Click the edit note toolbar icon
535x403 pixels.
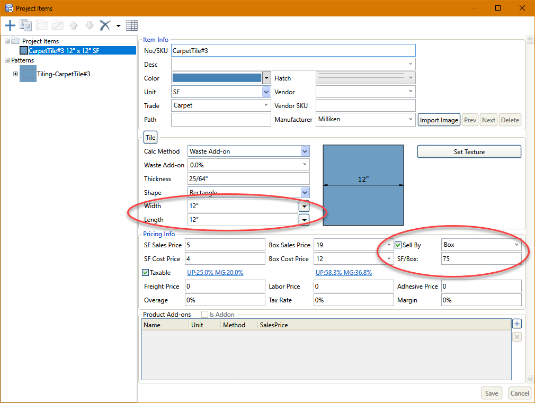pyautogui.click(x=57, y=25)
